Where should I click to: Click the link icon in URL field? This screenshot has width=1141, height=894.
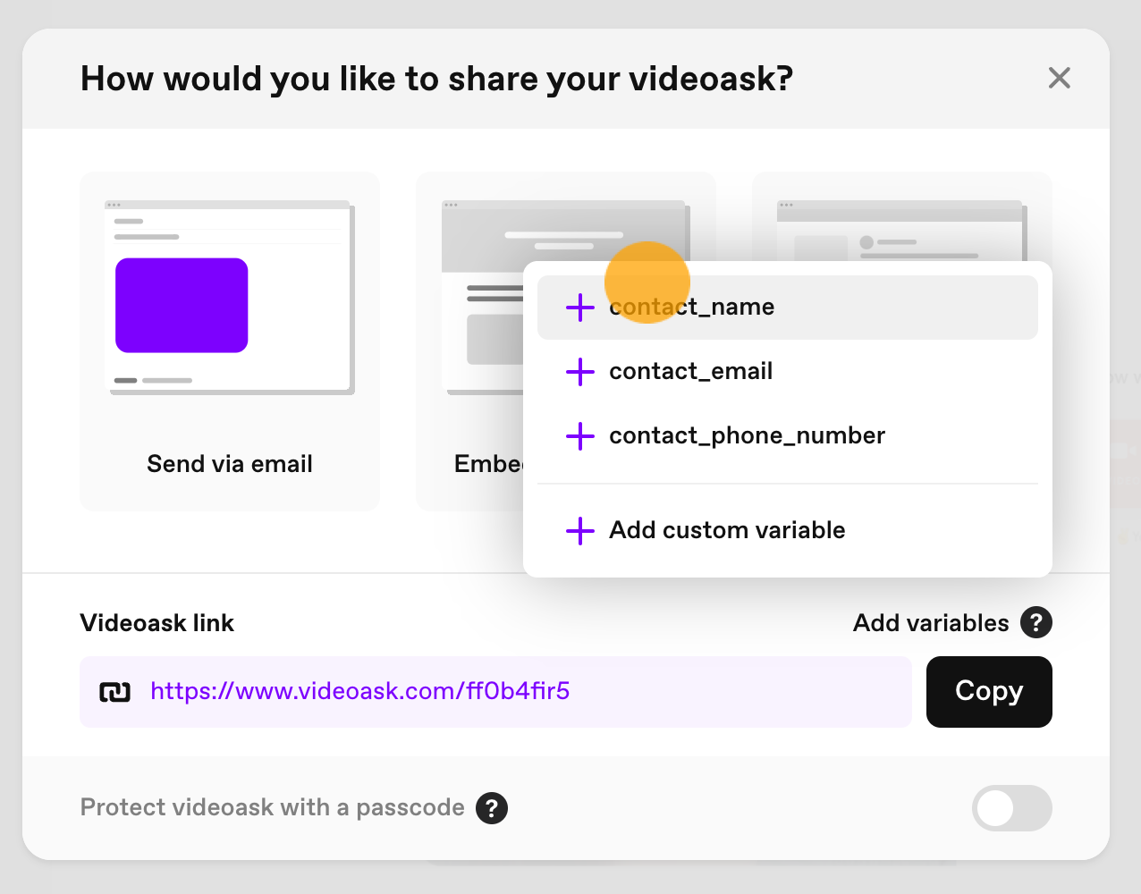114,692
